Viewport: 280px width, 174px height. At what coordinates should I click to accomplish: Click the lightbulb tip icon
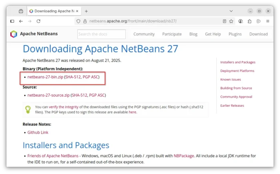coord(28,110)
